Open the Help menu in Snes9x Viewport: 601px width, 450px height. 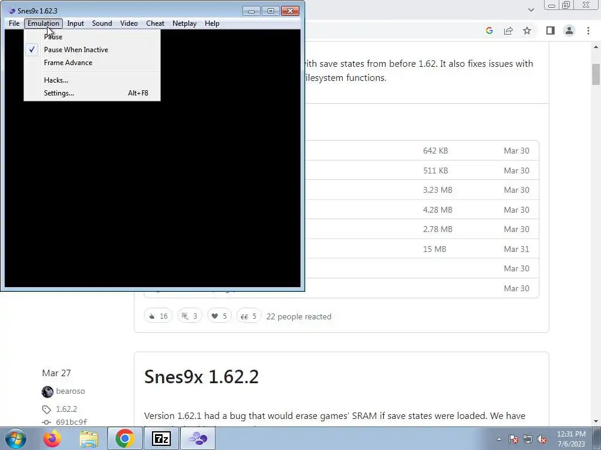click(212, 23)
